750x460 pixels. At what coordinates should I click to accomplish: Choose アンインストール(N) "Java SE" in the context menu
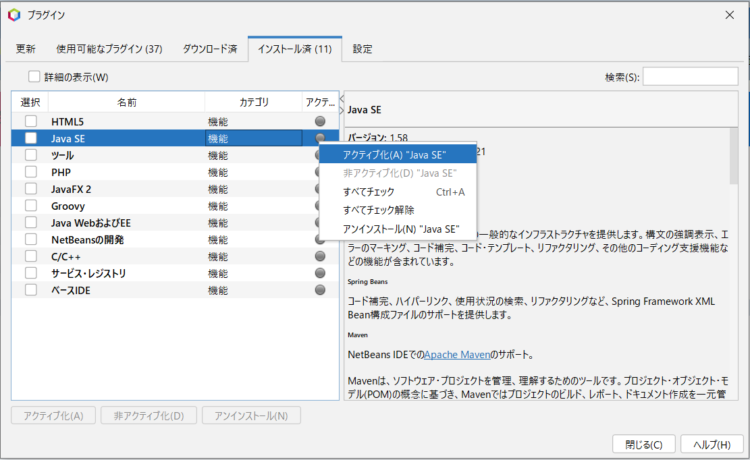pos(398,229)
